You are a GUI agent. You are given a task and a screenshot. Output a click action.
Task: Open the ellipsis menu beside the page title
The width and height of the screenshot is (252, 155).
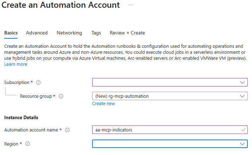pyautogui.click(x=131, y=5)
